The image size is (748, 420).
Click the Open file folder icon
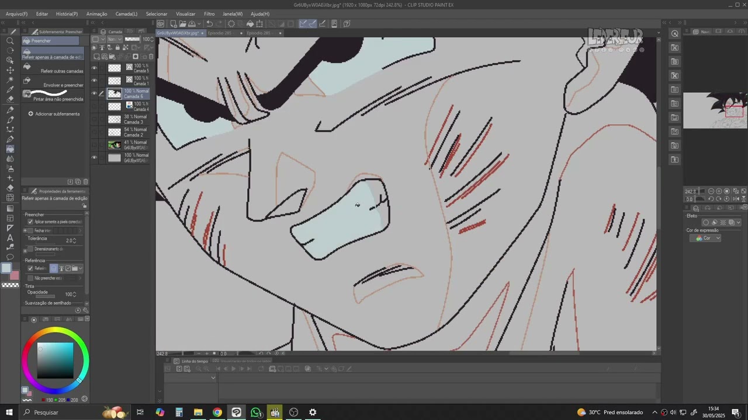tap(182, 24)
